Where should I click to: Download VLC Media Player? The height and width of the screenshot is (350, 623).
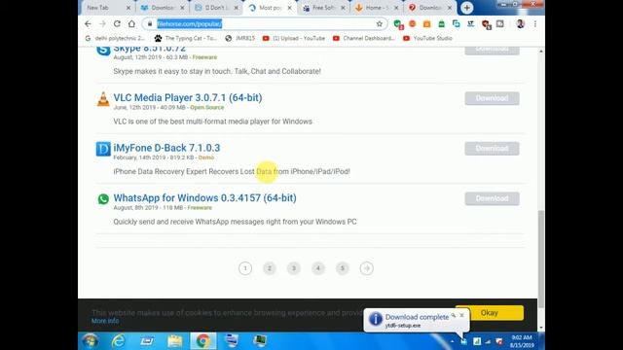492,98
